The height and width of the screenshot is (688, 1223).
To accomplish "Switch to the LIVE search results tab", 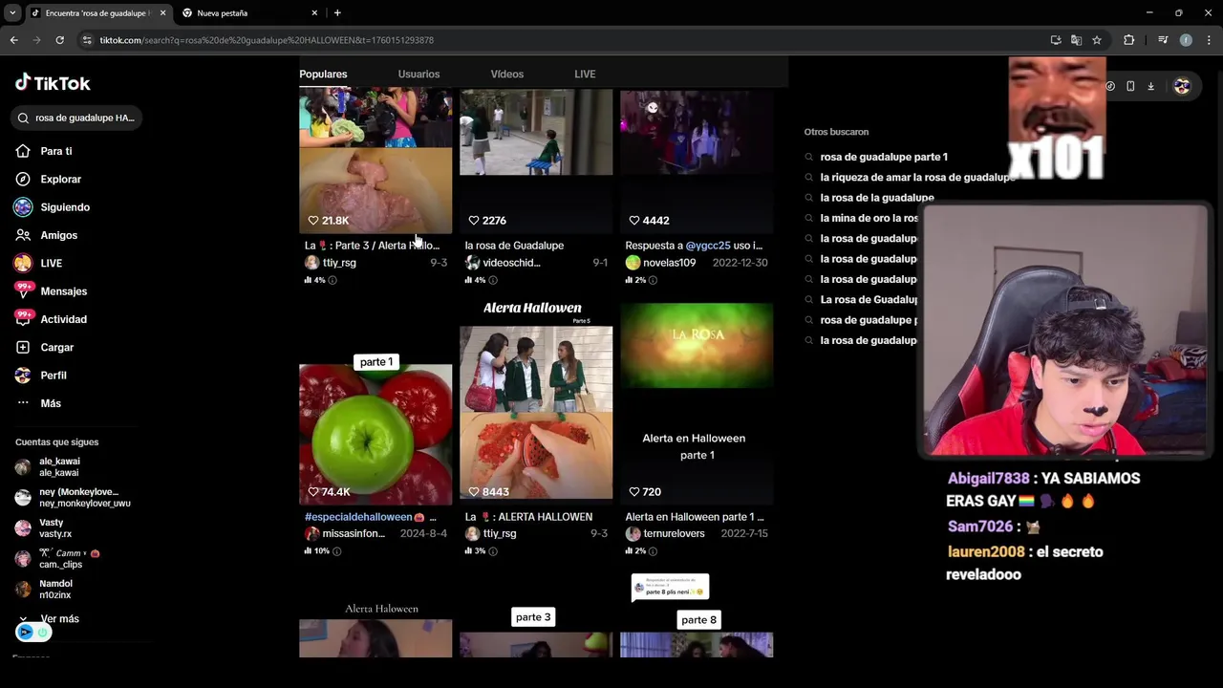I will click(x=585, y=74).
